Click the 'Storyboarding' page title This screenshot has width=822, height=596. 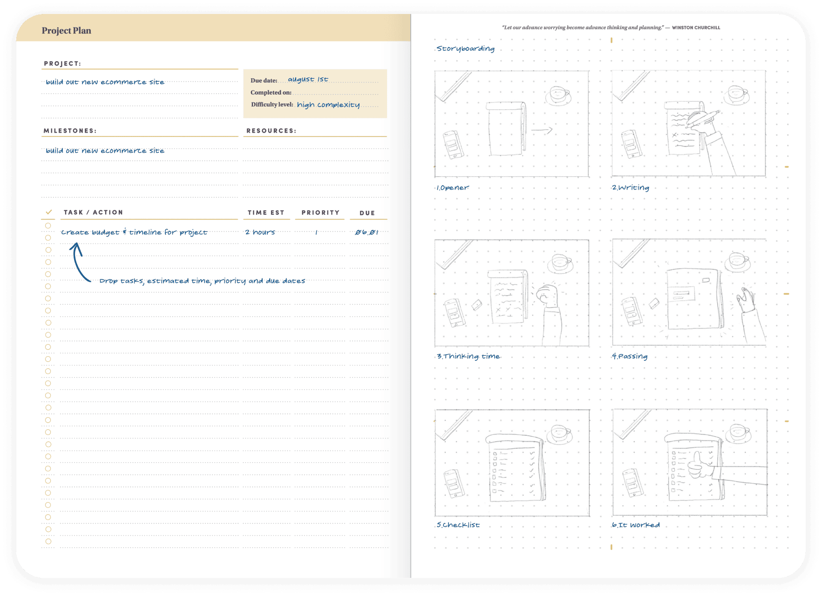(465, 48)
